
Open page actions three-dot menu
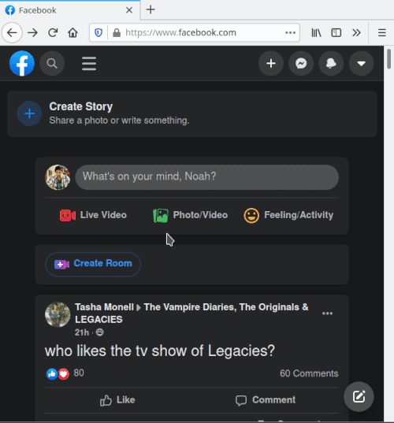click(x=290, y=32)
